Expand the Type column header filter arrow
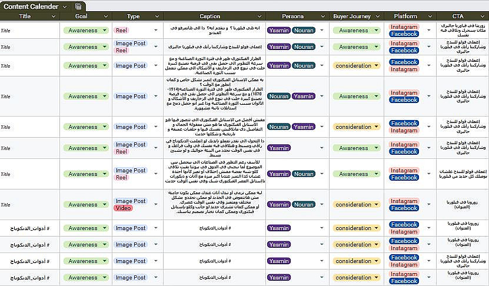Screen dimensions: 489x286 click(157, 16)
